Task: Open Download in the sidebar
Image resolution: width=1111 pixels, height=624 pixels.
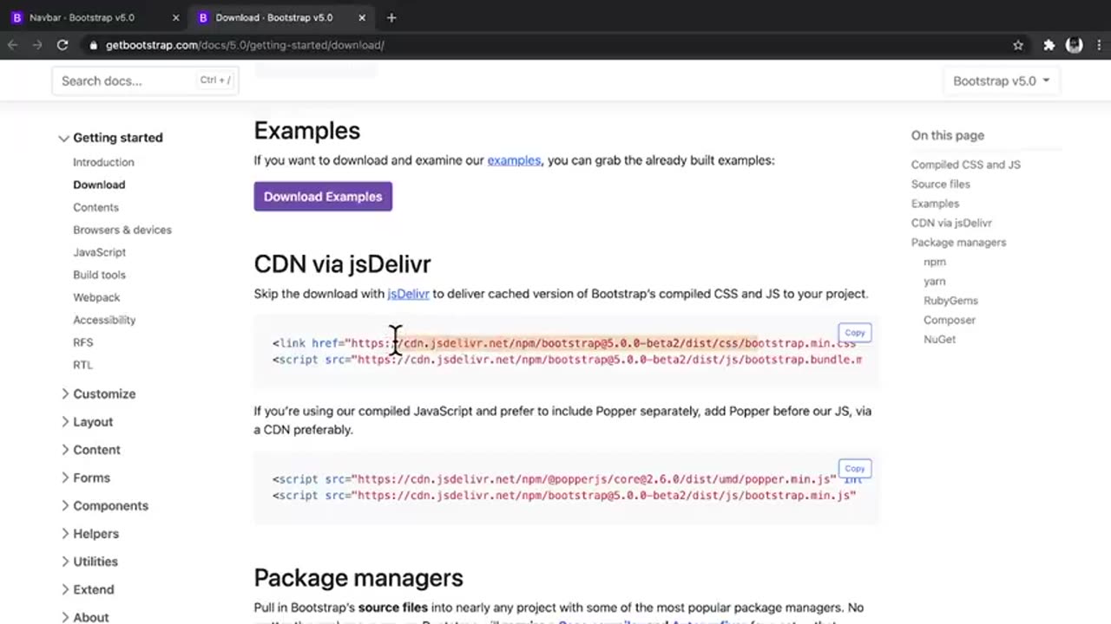Action: [99, 185]
